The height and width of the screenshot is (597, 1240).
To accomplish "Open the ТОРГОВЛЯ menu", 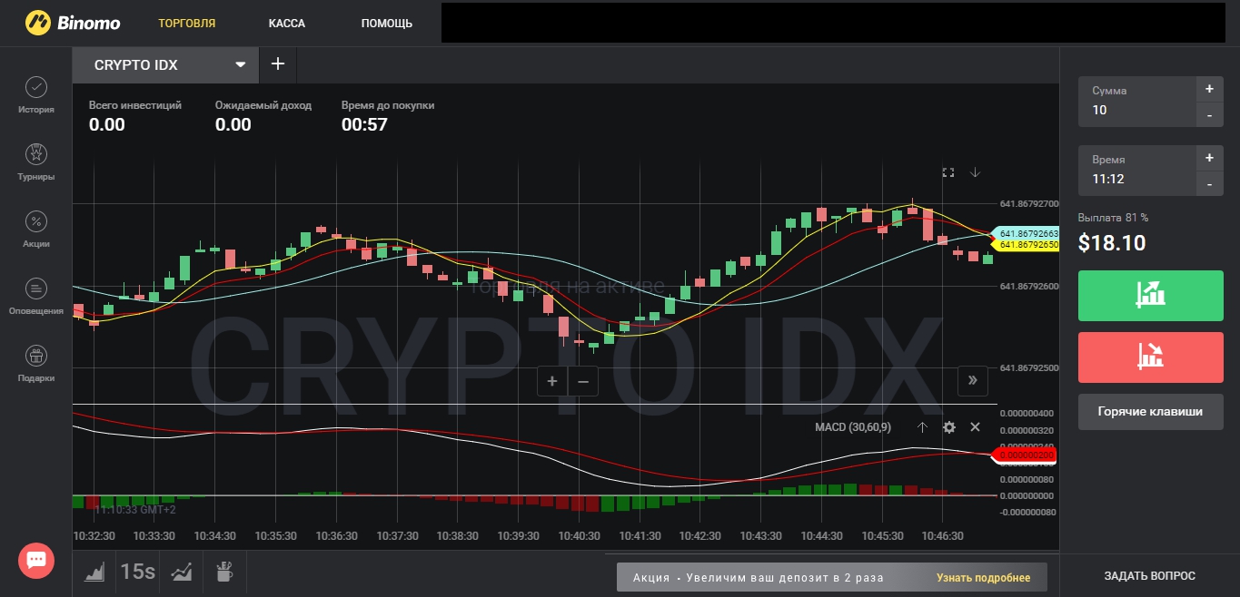I will coord(187,23).
